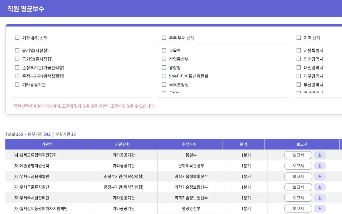Screen dimensions: 342x214
Task: Click the 행정안전부 ministry cell
Action: 191,209
